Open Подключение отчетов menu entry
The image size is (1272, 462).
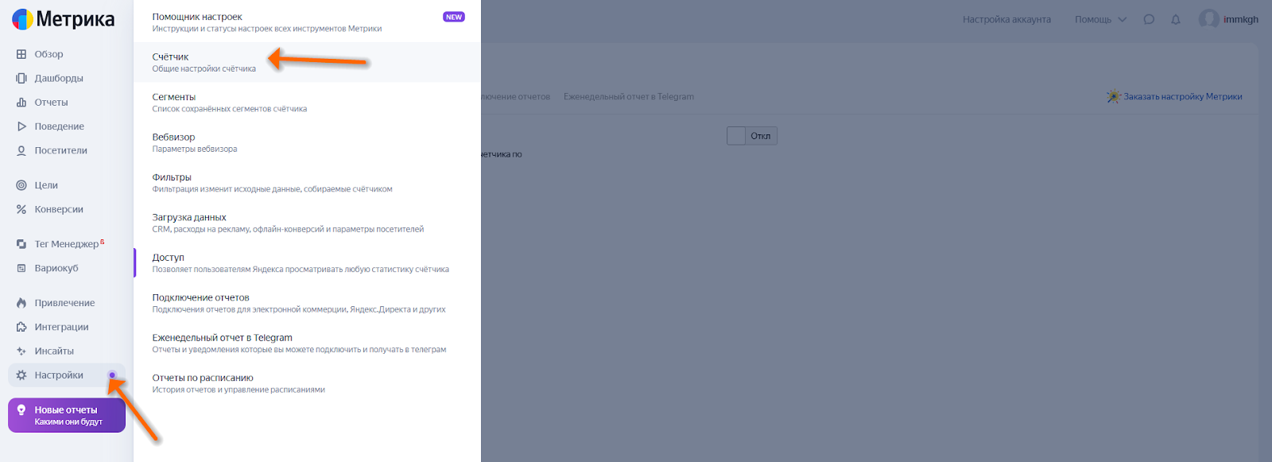(307, 303)
